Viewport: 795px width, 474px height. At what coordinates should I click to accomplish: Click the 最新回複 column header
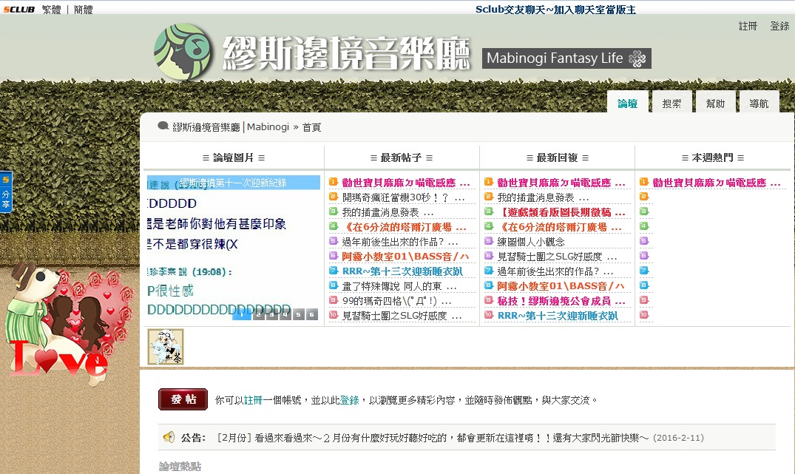coord(557,158)
